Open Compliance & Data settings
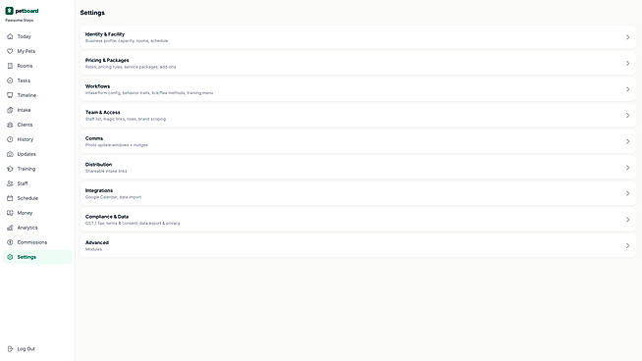Image resolution: width=642 pixels, height=361 pixels. (x=358, y=220)
